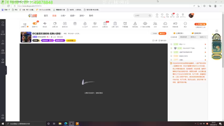This screenshot has height=126, width=224.
Task: Switch to 贵宾(2) tab
Action: coord(193,37)
